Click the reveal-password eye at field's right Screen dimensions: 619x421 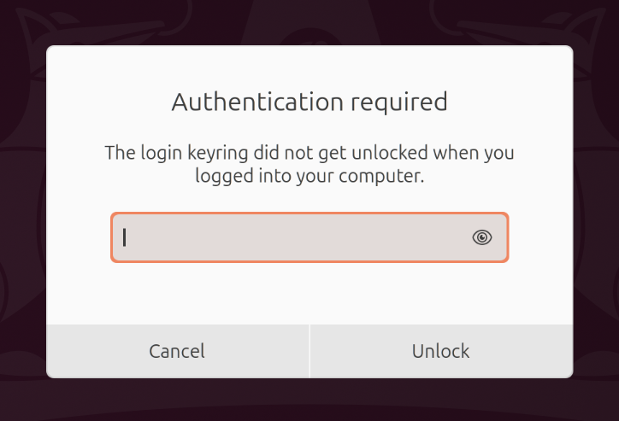tap(482, 237)
